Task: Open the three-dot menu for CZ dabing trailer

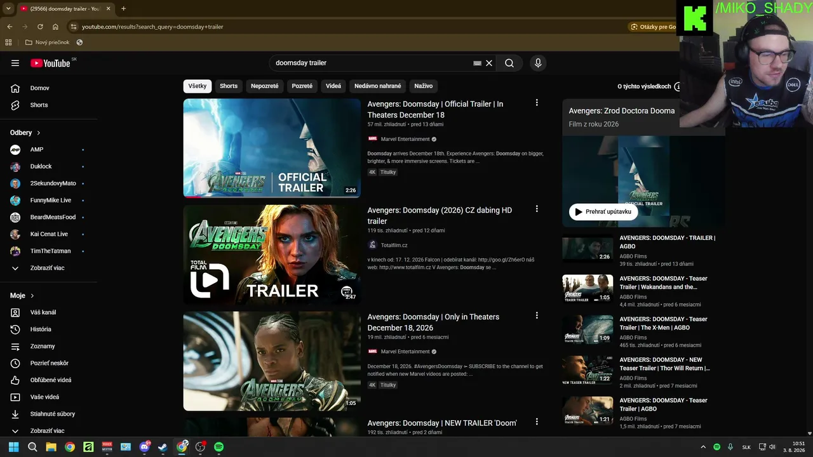Action: (537, 209)
